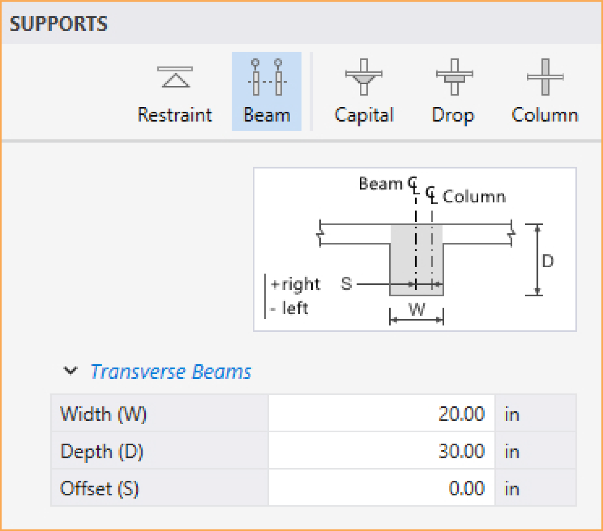Viewport: 603px width, 531px height.
Task: Click the Depth (D) row label
Action: (102, 451)
